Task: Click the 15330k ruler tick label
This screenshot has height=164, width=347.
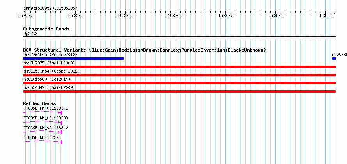Action: tap(225, 16)
